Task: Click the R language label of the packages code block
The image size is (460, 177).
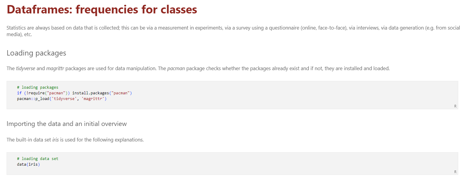Action: (x=455, y=106)
